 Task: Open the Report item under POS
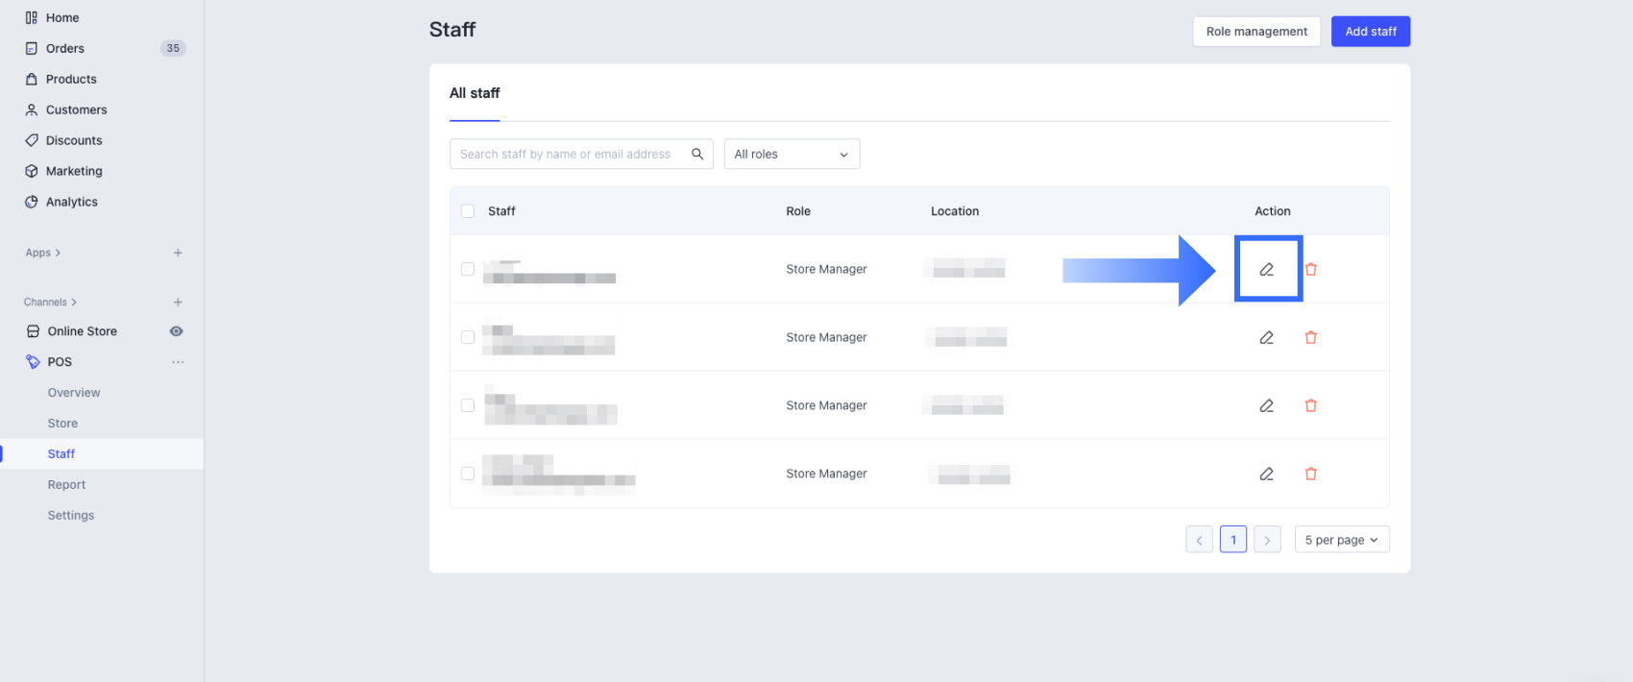[66, 485]
